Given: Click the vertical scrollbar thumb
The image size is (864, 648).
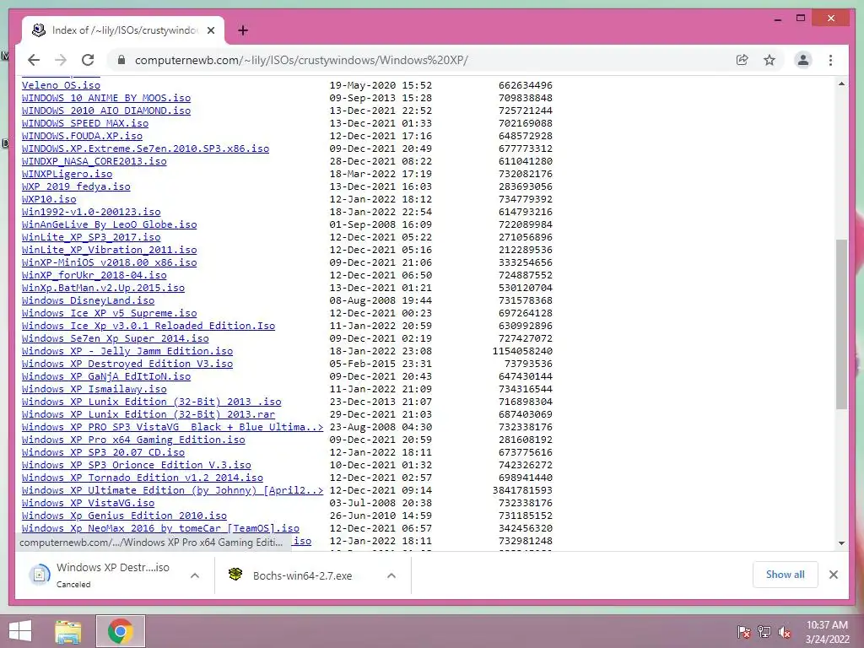Looking at the screenshot, I should click(841, 324).
